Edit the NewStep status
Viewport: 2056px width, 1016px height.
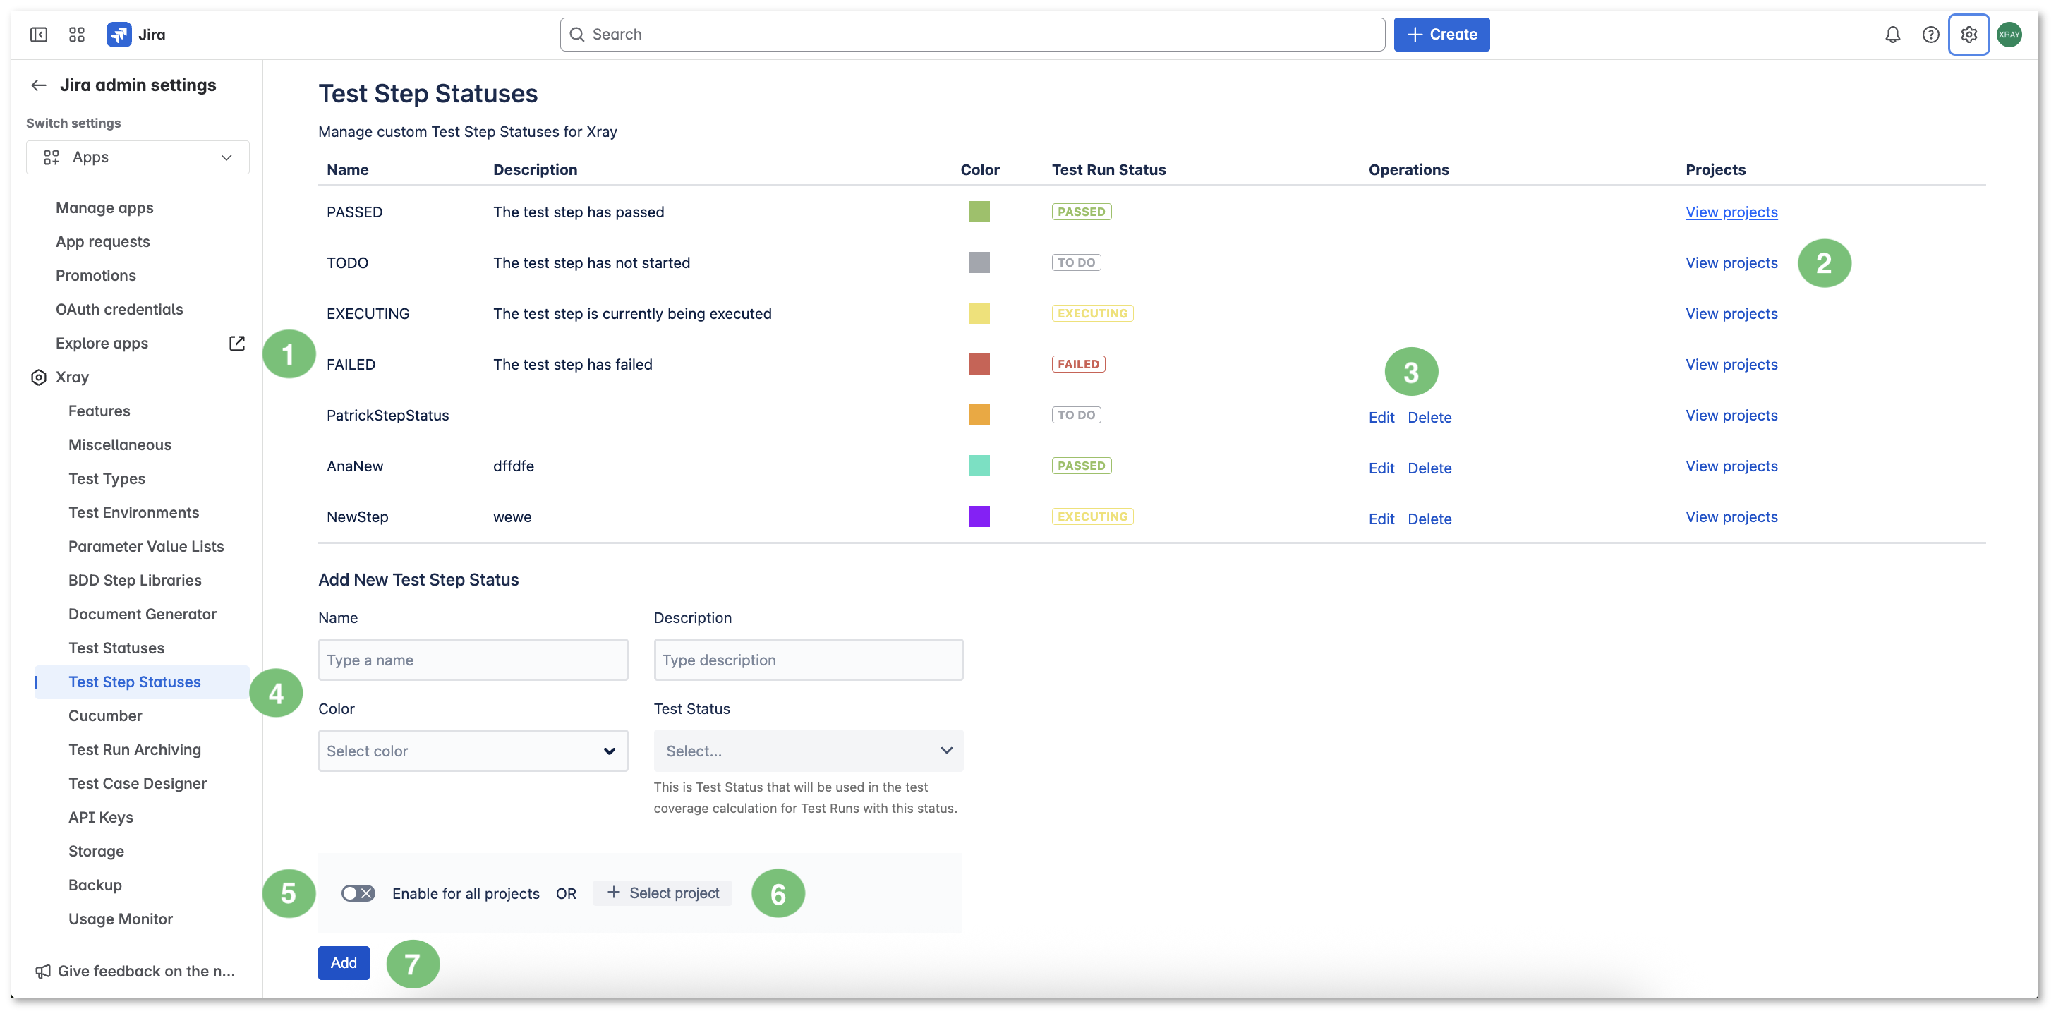click(1381, 519)
